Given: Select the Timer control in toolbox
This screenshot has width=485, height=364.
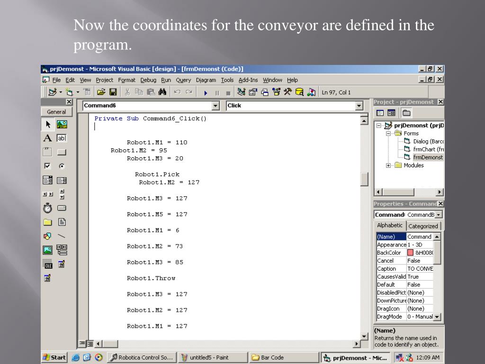Looking at the screenshot, I should [x=47, y=208].
